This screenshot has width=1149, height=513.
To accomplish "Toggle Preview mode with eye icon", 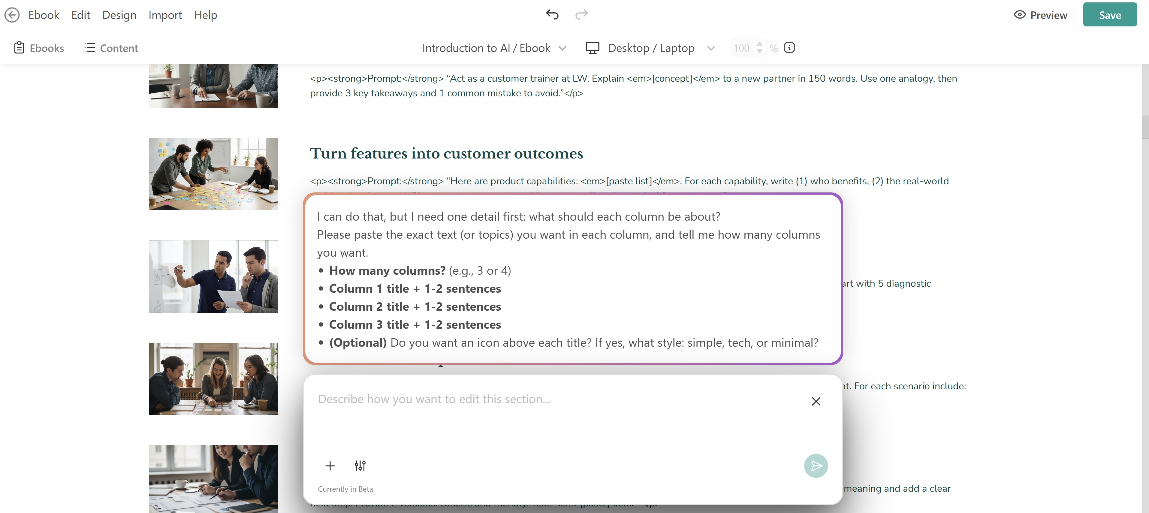I will 1040,15.
